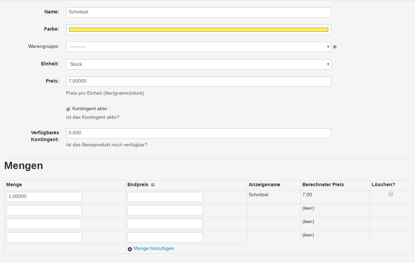
Task: Select the Menge field in fourth row
Action: (44, 237)
